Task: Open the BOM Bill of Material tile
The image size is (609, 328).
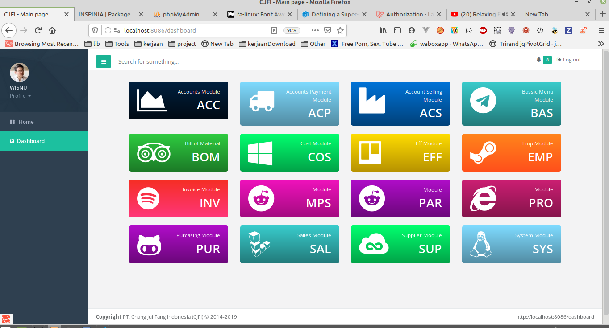Action: [x=179, y=152]
